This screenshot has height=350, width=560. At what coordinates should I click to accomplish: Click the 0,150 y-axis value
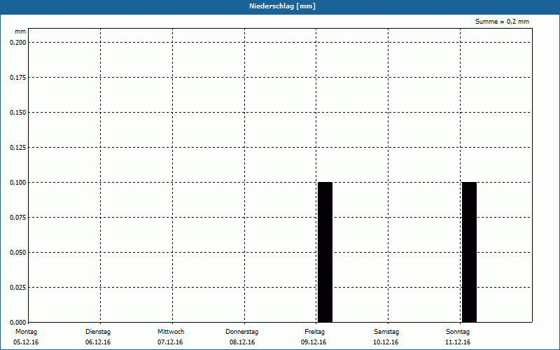pos(18,113)
